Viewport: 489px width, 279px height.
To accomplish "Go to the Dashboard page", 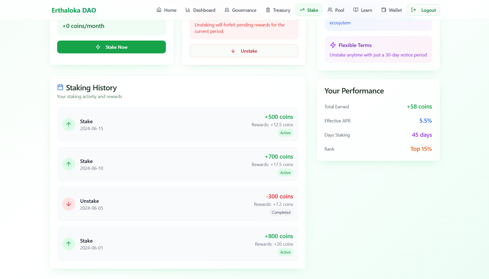I will [200, 10].
